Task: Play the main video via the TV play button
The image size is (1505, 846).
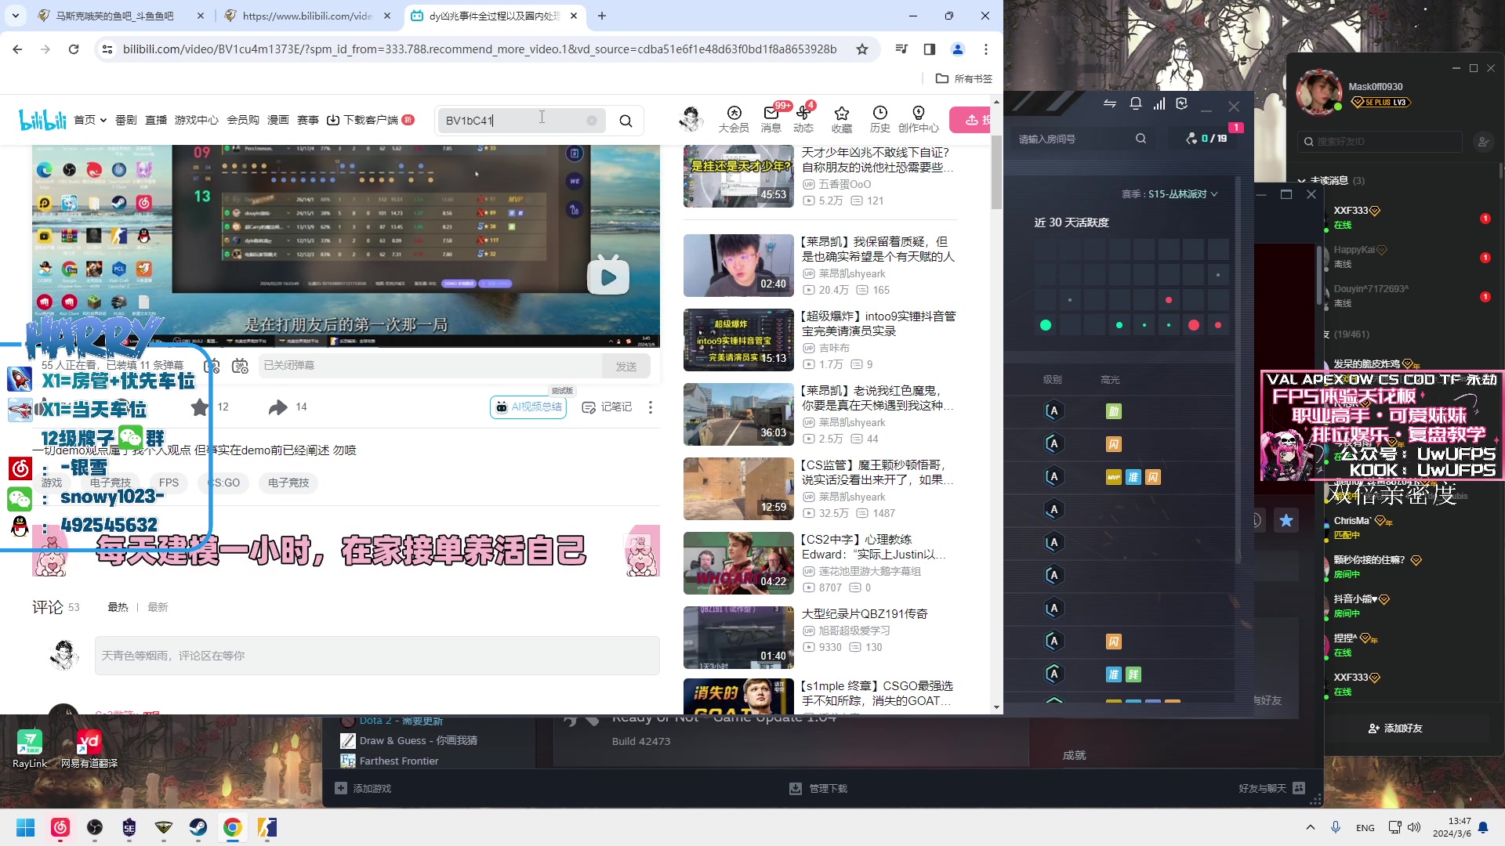Action: point(608,276)
